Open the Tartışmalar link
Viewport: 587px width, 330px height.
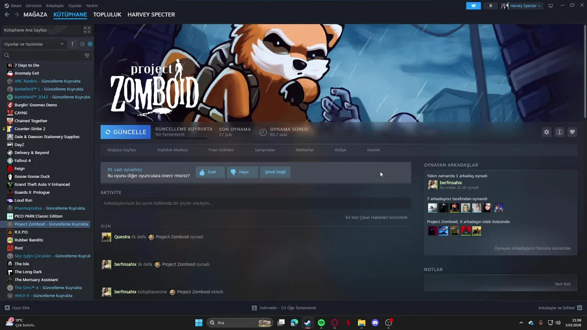tap(265, 150)
